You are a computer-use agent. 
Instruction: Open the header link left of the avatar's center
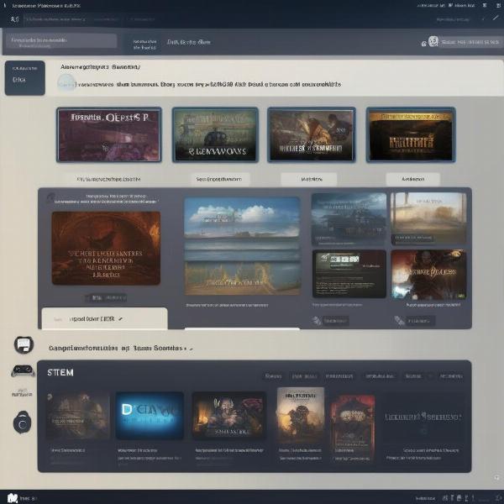[189, 42]
